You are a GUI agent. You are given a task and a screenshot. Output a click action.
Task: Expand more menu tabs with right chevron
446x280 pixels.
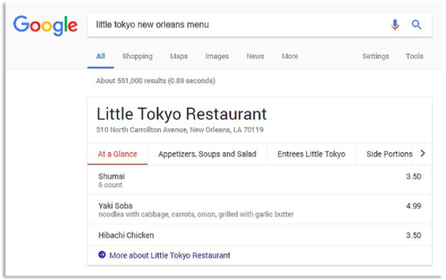pos(423,153)
